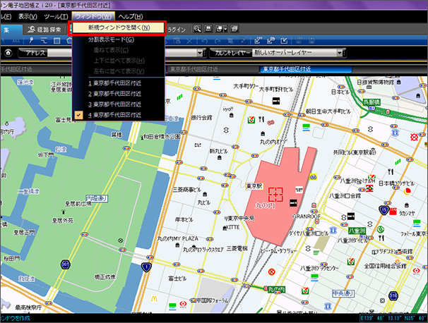Click the checkbox-edit toolbar icon
Image resolution: width=428 pixels, height=323 pixels.
[284, 41]
